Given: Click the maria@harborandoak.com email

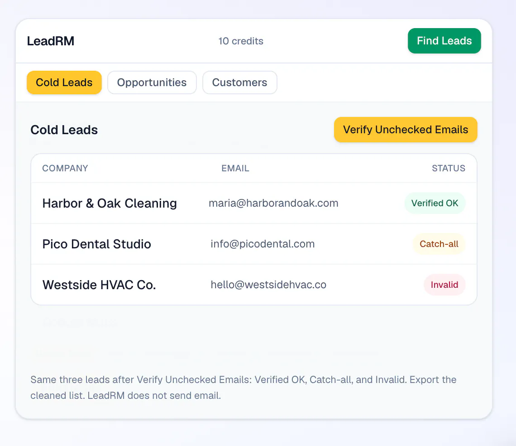Looking at the screenshot, I should pyautogui.click(x=273, y=203).
